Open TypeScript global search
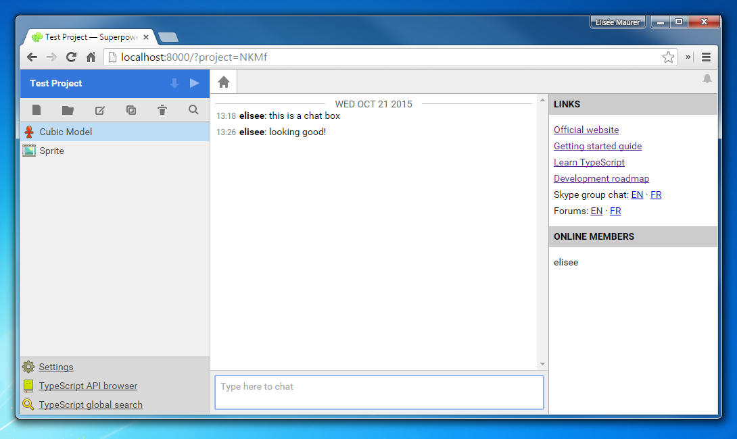This screenshot has height=439, width=737. [x=91, y=405]
